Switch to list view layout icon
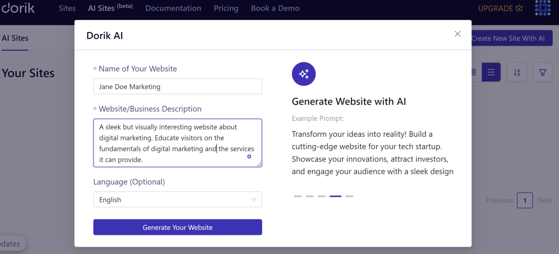Image resolution: width=559 pixels, height=254 pixels. [x=491, y=72]
